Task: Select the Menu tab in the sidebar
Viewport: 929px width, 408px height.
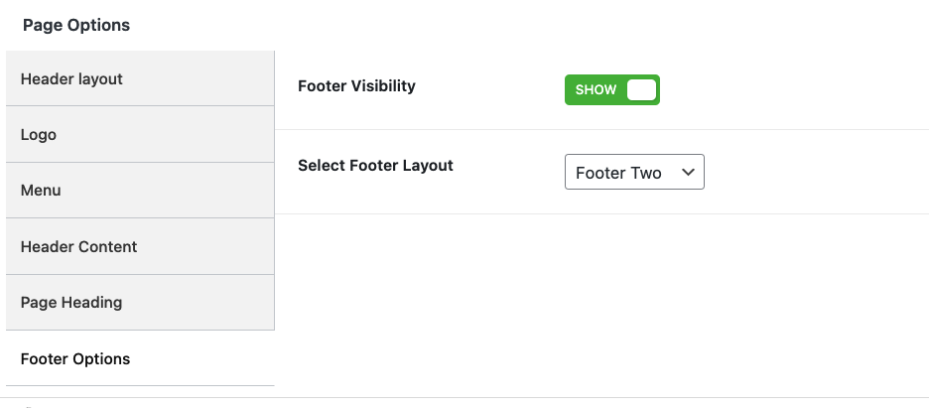Action: point(139,191)
